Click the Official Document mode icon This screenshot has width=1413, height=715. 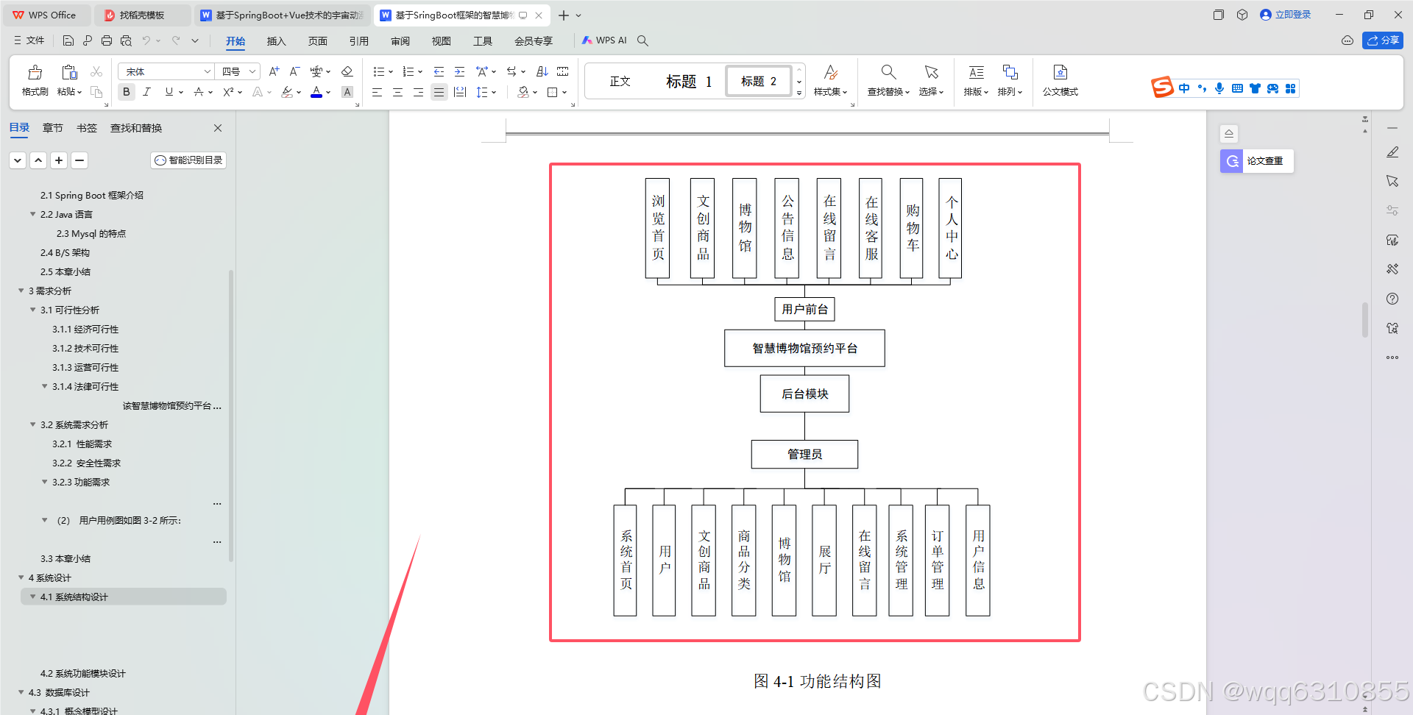(x=1060, y=72)
